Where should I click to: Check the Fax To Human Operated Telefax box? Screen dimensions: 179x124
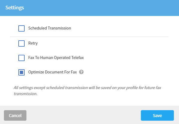pos(21,58)
